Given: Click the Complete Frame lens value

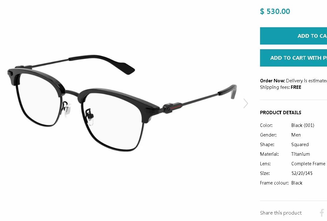Looking at the screenshot, I should (308, 164).
